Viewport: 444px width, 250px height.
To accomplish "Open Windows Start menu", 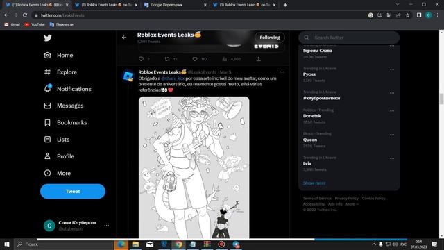I will click(7, 244).
